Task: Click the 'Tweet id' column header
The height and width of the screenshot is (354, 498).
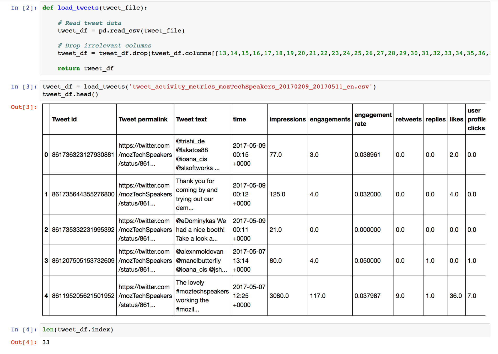Action: 64,119
